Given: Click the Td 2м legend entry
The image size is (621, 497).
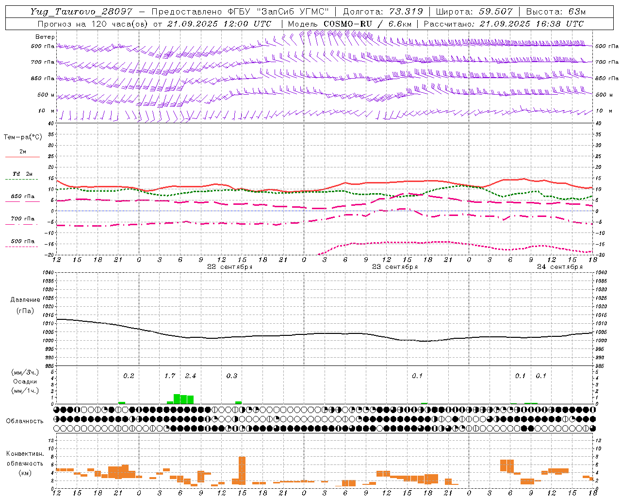Looking at the screenshot, I should tap(23, 174).
